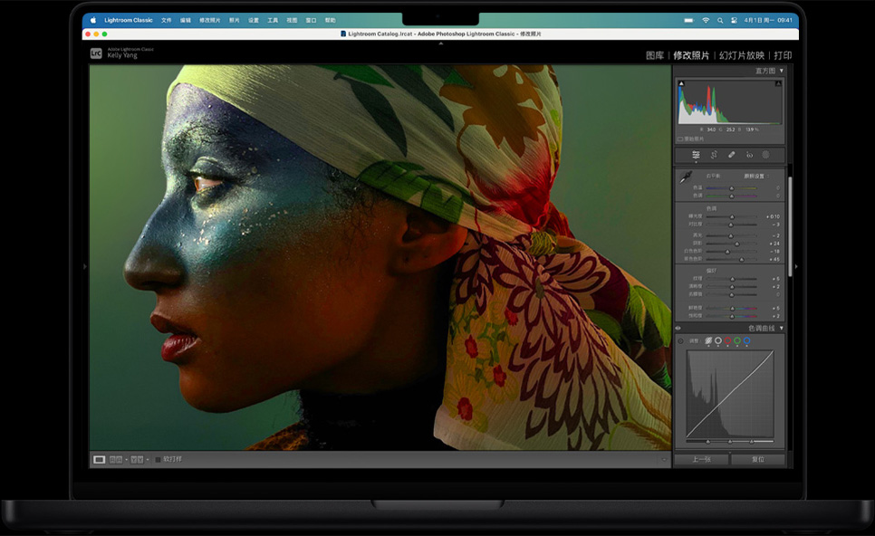
Task: Toggle tone curve panel visibility eye
Action: [678, 328]
